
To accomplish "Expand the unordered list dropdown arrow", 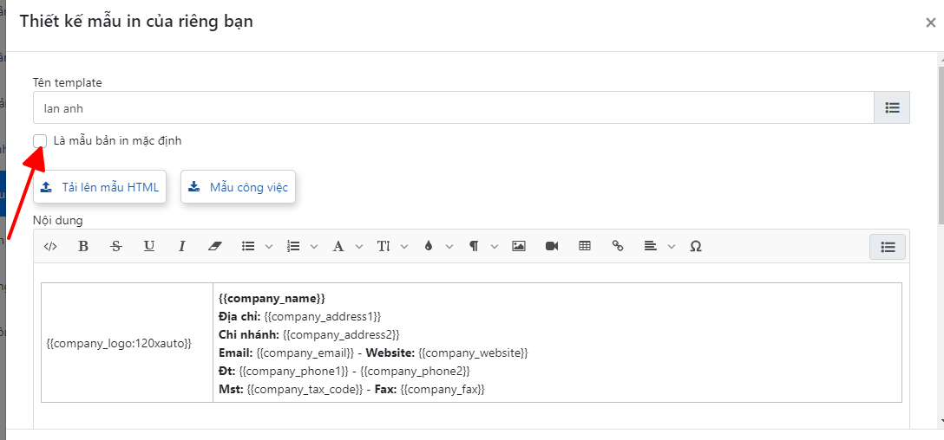I will [x=268, y=247].
